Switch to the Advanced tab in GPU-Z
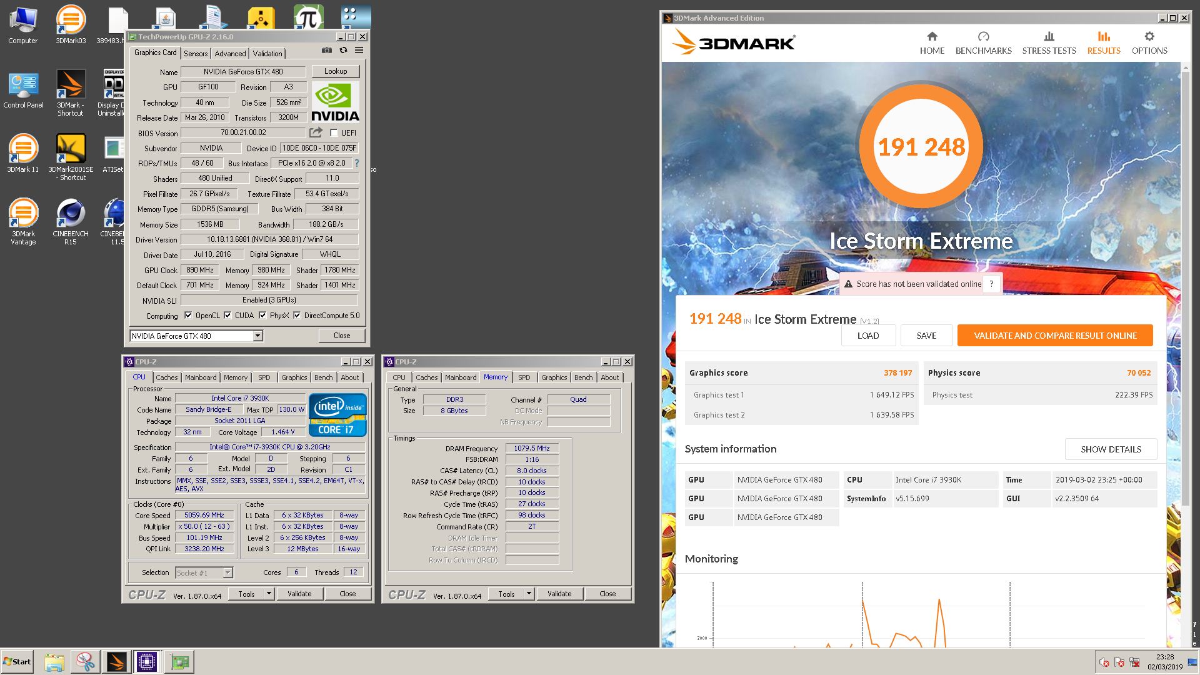The width and height of the screenshot is (1200, 675). click(x=230, y=54)
